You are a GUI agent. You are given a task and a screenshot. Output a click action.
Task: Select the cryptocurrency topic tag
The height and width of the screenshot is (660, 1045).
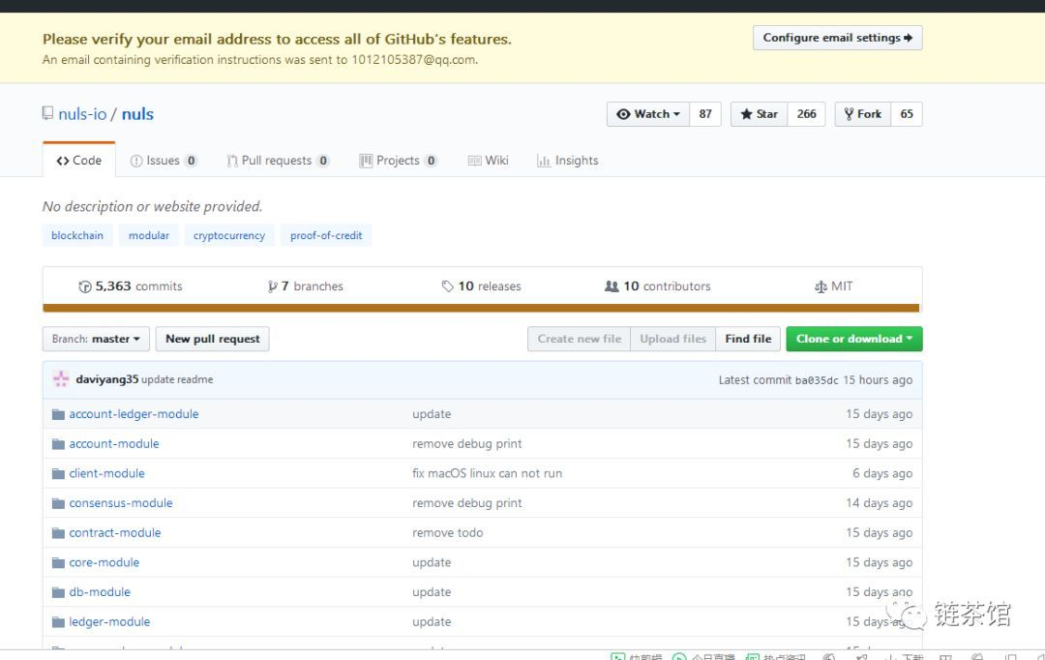pyautogui.click(x=229, y=235)
